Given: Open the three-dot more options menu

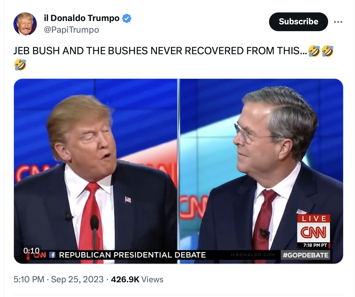Looking at the screenshot, I should point(338,22).
